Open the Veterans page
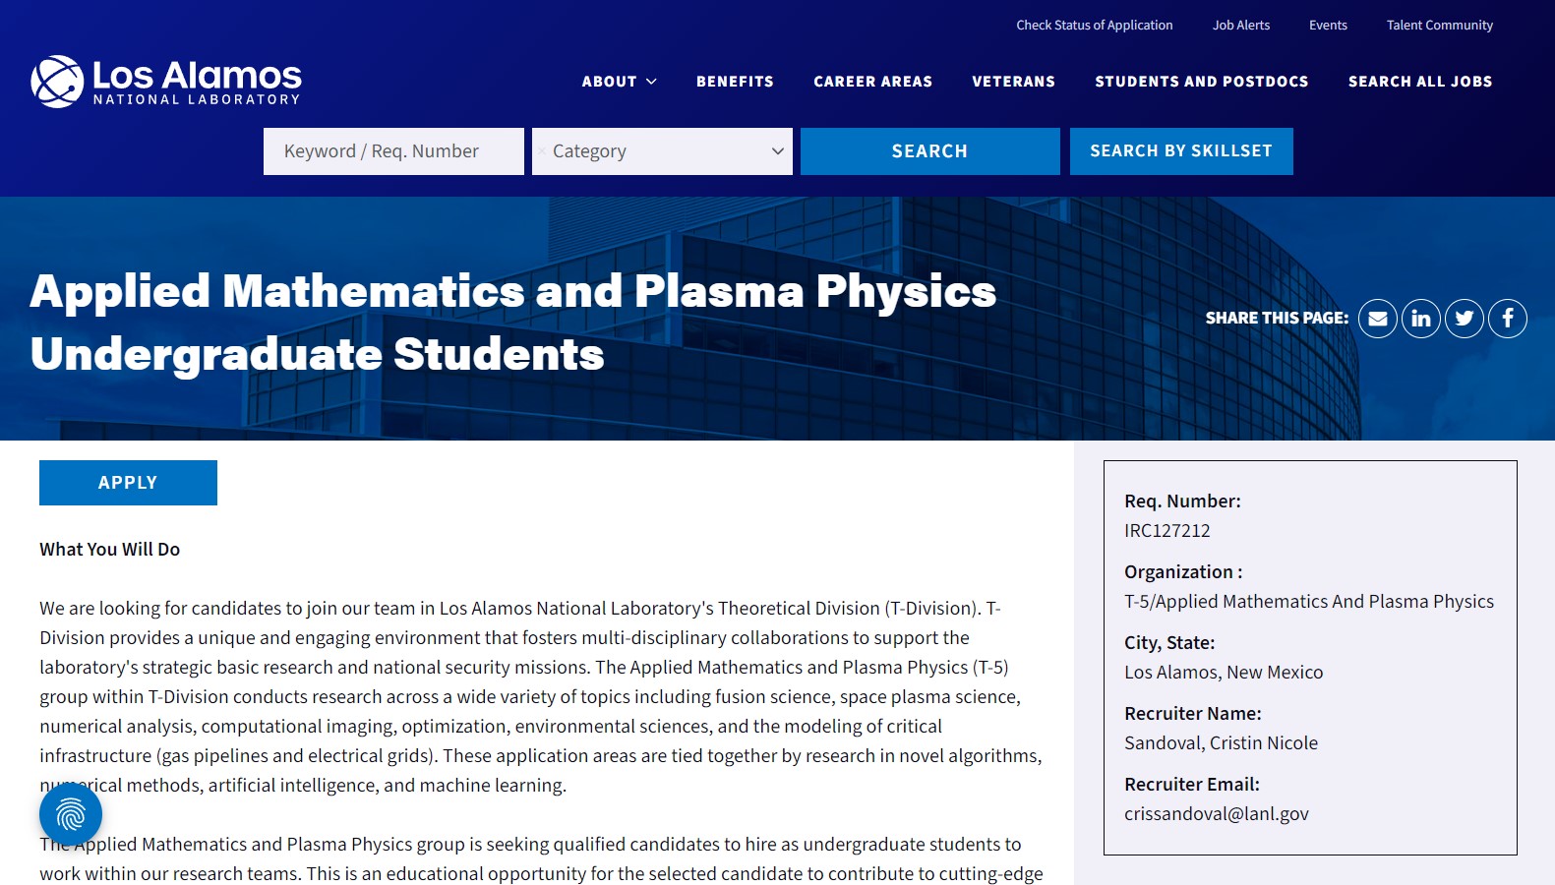The height and width of the screenshot is (885, 1555). [x=1013, y=82]
